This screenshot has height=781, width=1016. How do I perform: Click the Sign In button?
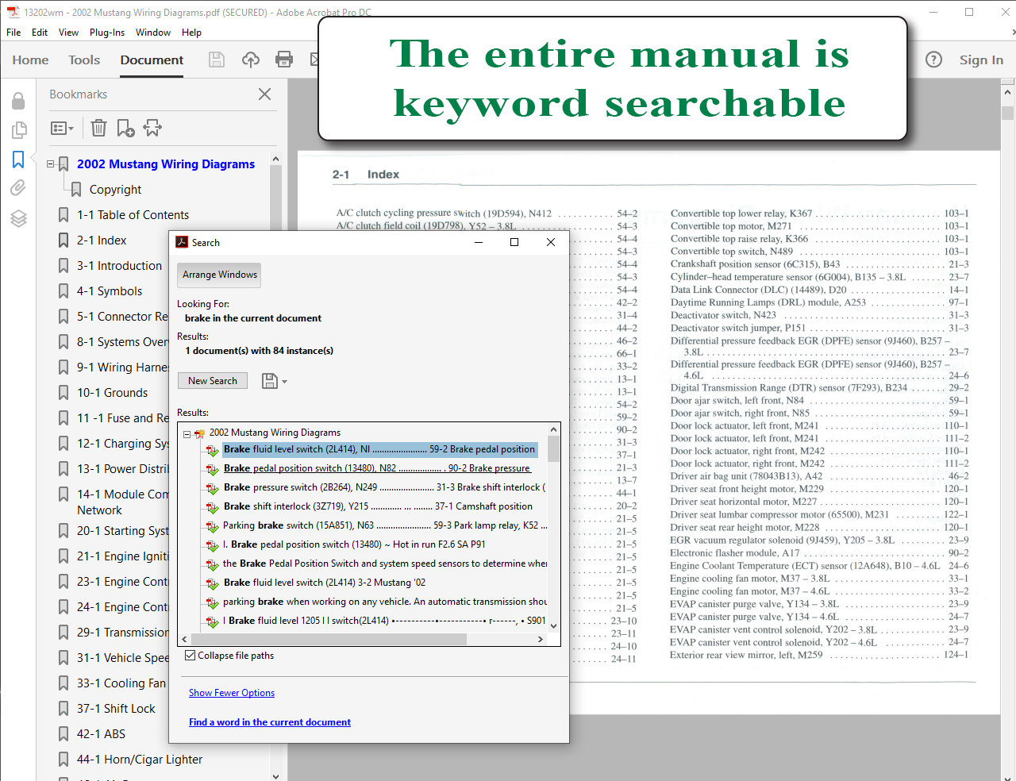[981, 60]
